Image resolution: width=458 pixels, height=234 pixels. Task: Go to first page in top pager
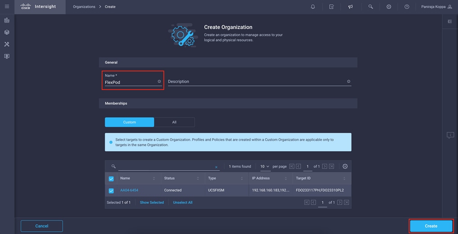click(x=291, y=166)
